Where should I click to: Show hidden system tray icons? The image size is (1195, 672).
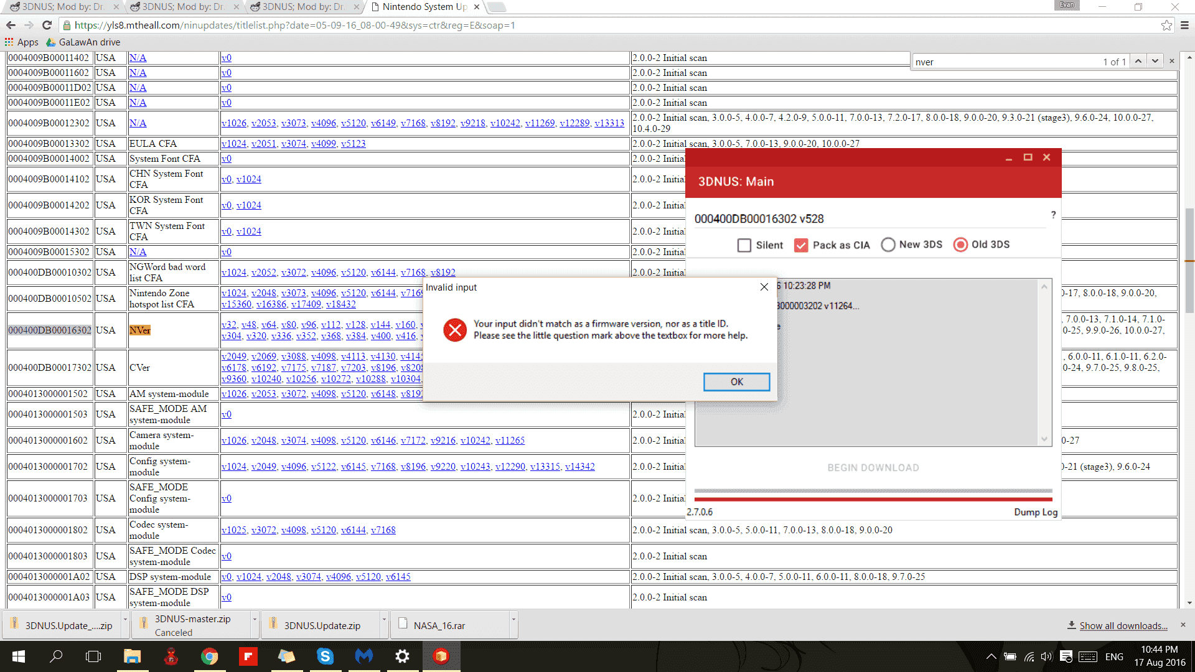click(991, 656)
